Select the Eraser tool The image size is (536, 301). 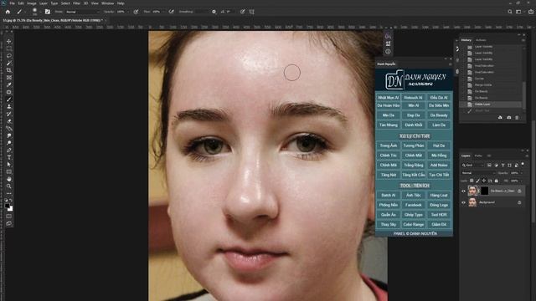coord(9,121)
